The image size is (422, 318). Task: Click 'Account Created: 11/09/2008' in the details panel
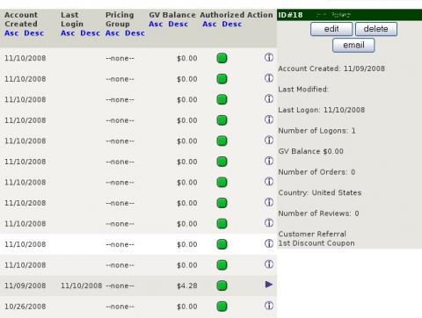331,69
